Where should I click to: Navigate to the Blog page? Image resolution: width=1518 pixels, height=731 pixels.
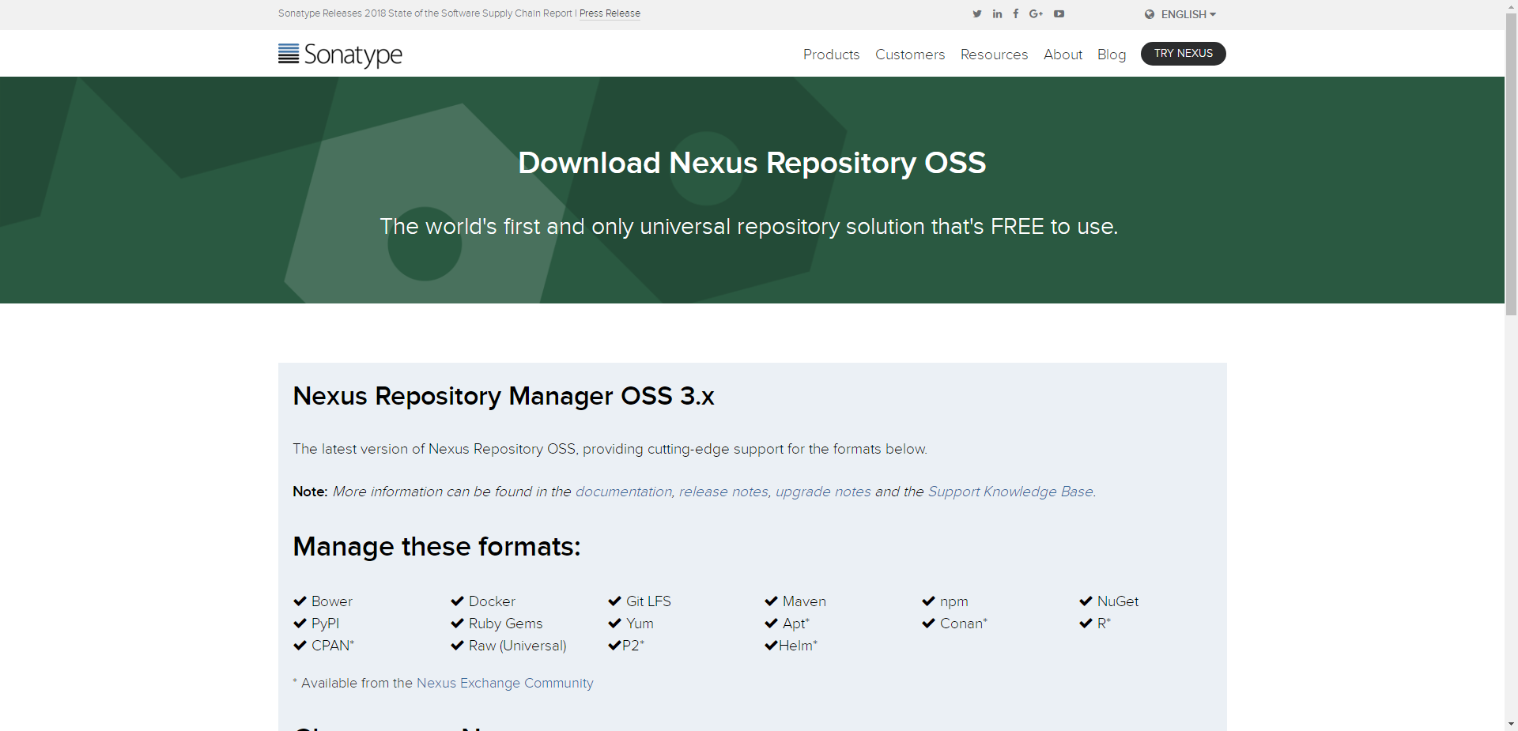(1111, 55)
